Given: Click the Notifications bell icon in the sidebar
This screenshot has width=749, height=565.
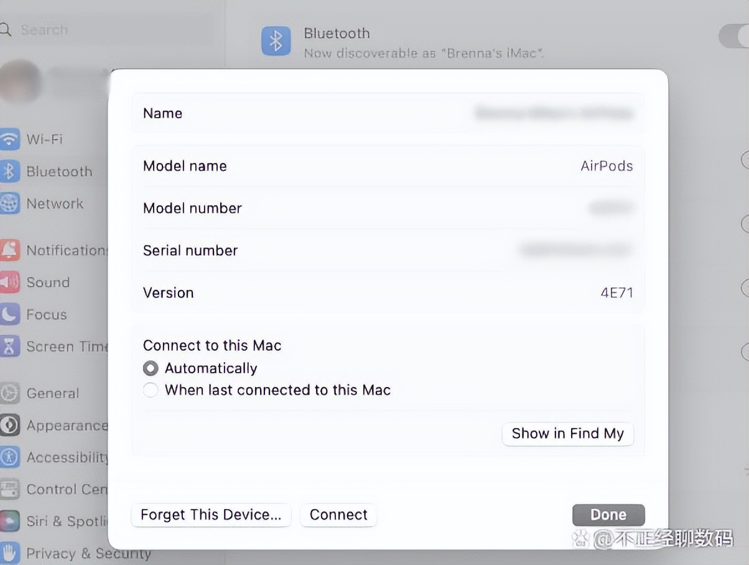Looking at the screenshot, I should click(x=9, y=250).
